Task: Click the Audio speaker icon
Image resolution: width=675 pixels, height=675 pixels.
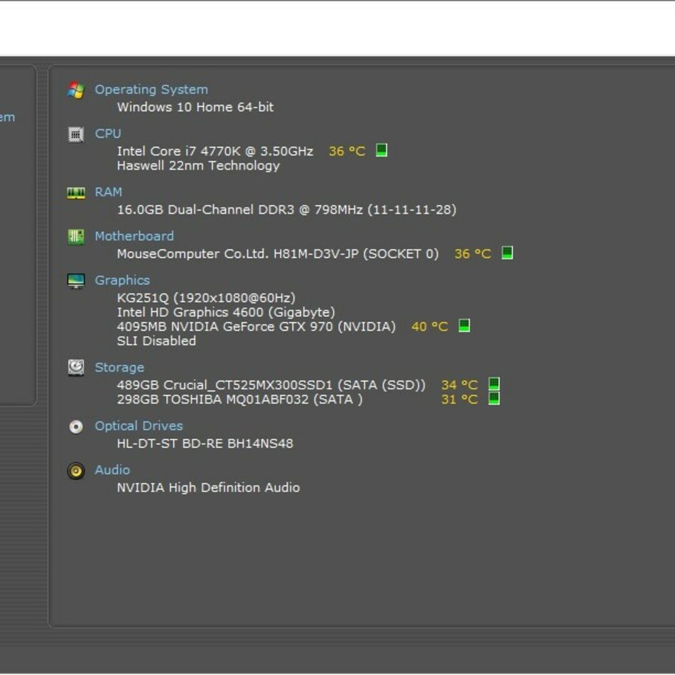Action: (x=76, y=471)
